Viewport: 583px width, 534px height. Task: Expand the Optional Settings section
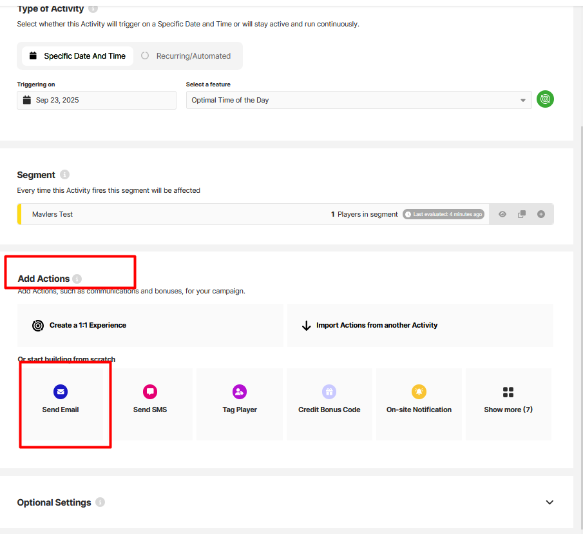pyautogui.click(x=550, y=502)
